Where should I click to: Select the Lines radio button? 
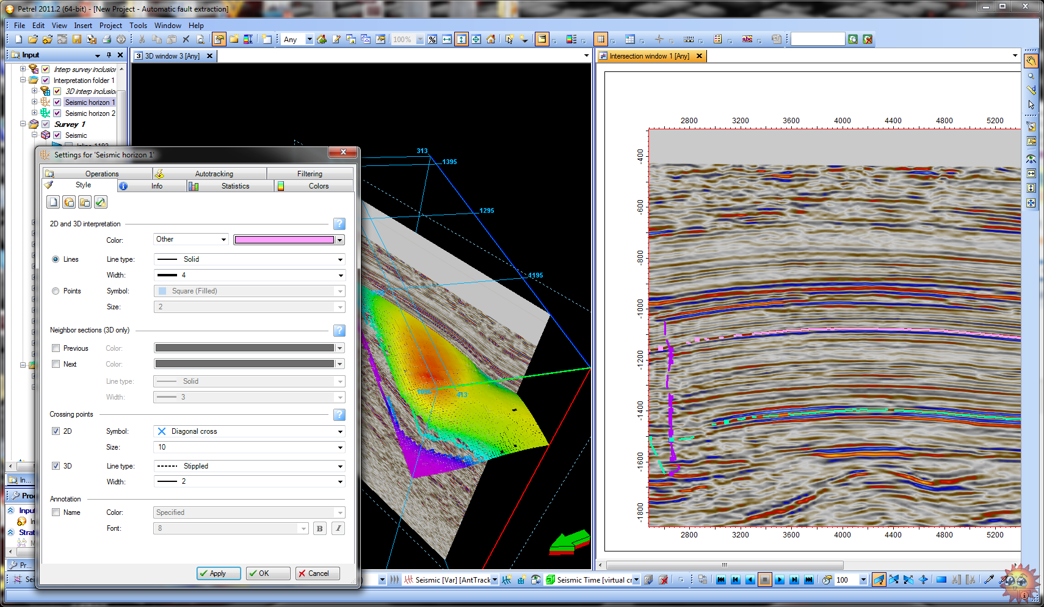pyautogui.click(x=56, y=259)
